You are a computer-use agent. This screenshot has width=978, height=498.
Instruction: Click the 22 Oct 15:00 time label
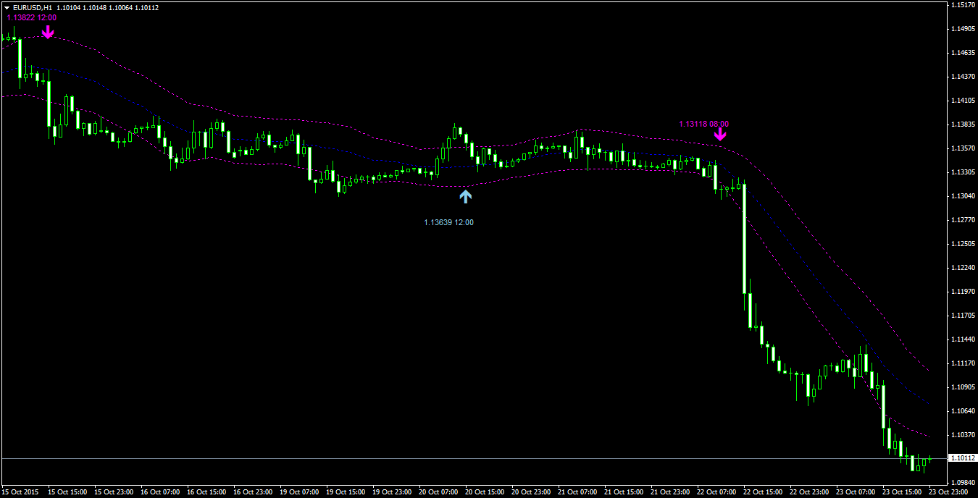(x=763, y=491)
